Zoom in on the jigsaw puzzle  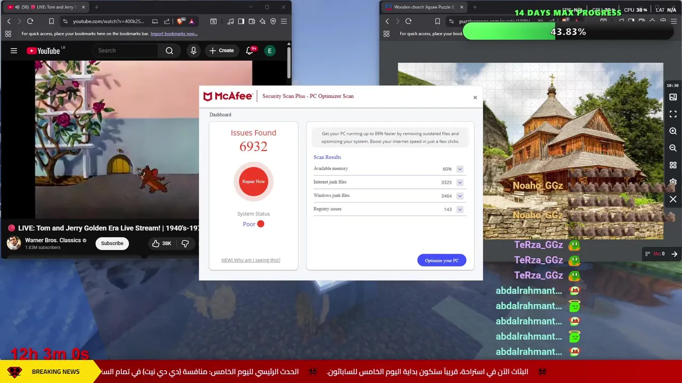click(x=673, y=131)
